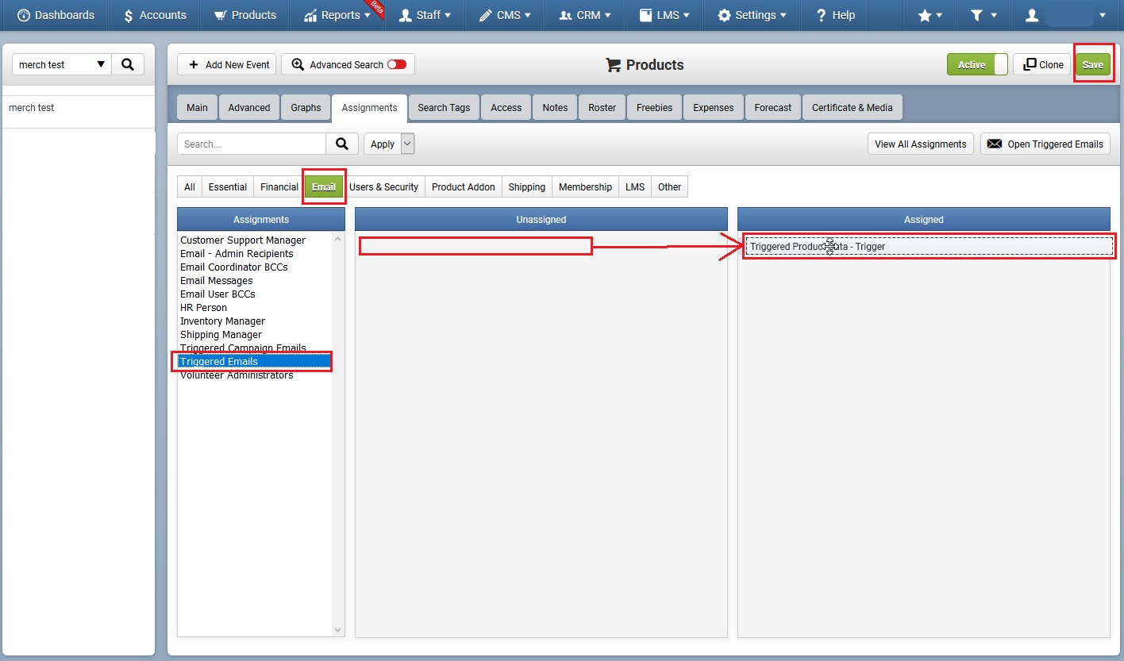This screenshot has height=661, width=1124.
Task: Expand the LMS dropdown menu
Action: (665, 15)
